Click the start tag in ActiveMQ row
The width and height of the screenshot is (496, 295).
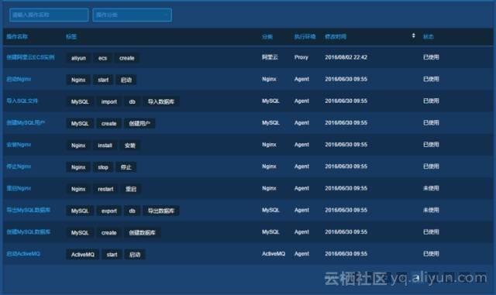[x=112, y=255]
